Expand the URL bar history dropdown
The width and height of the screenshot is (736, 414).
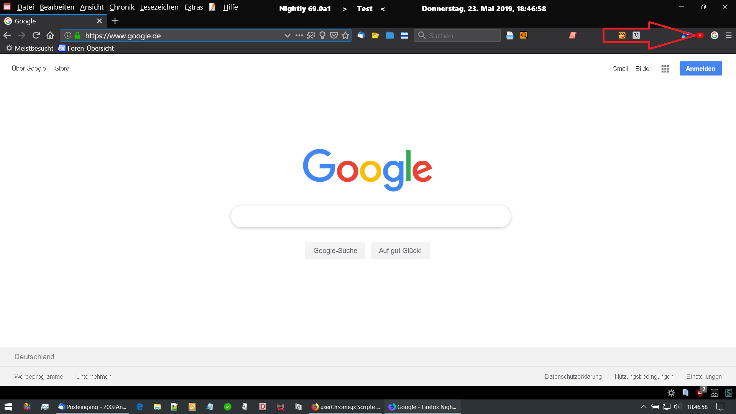tap(287, 35)
